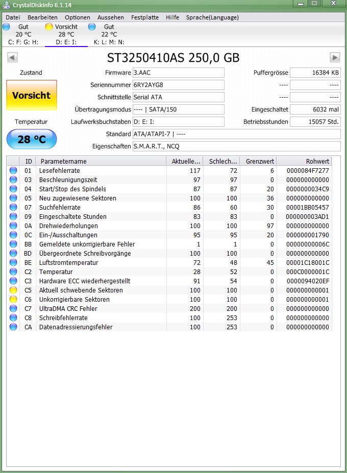Click the Schlech... column header
Screen dimensions: 347x473
(x=221, y=161)
